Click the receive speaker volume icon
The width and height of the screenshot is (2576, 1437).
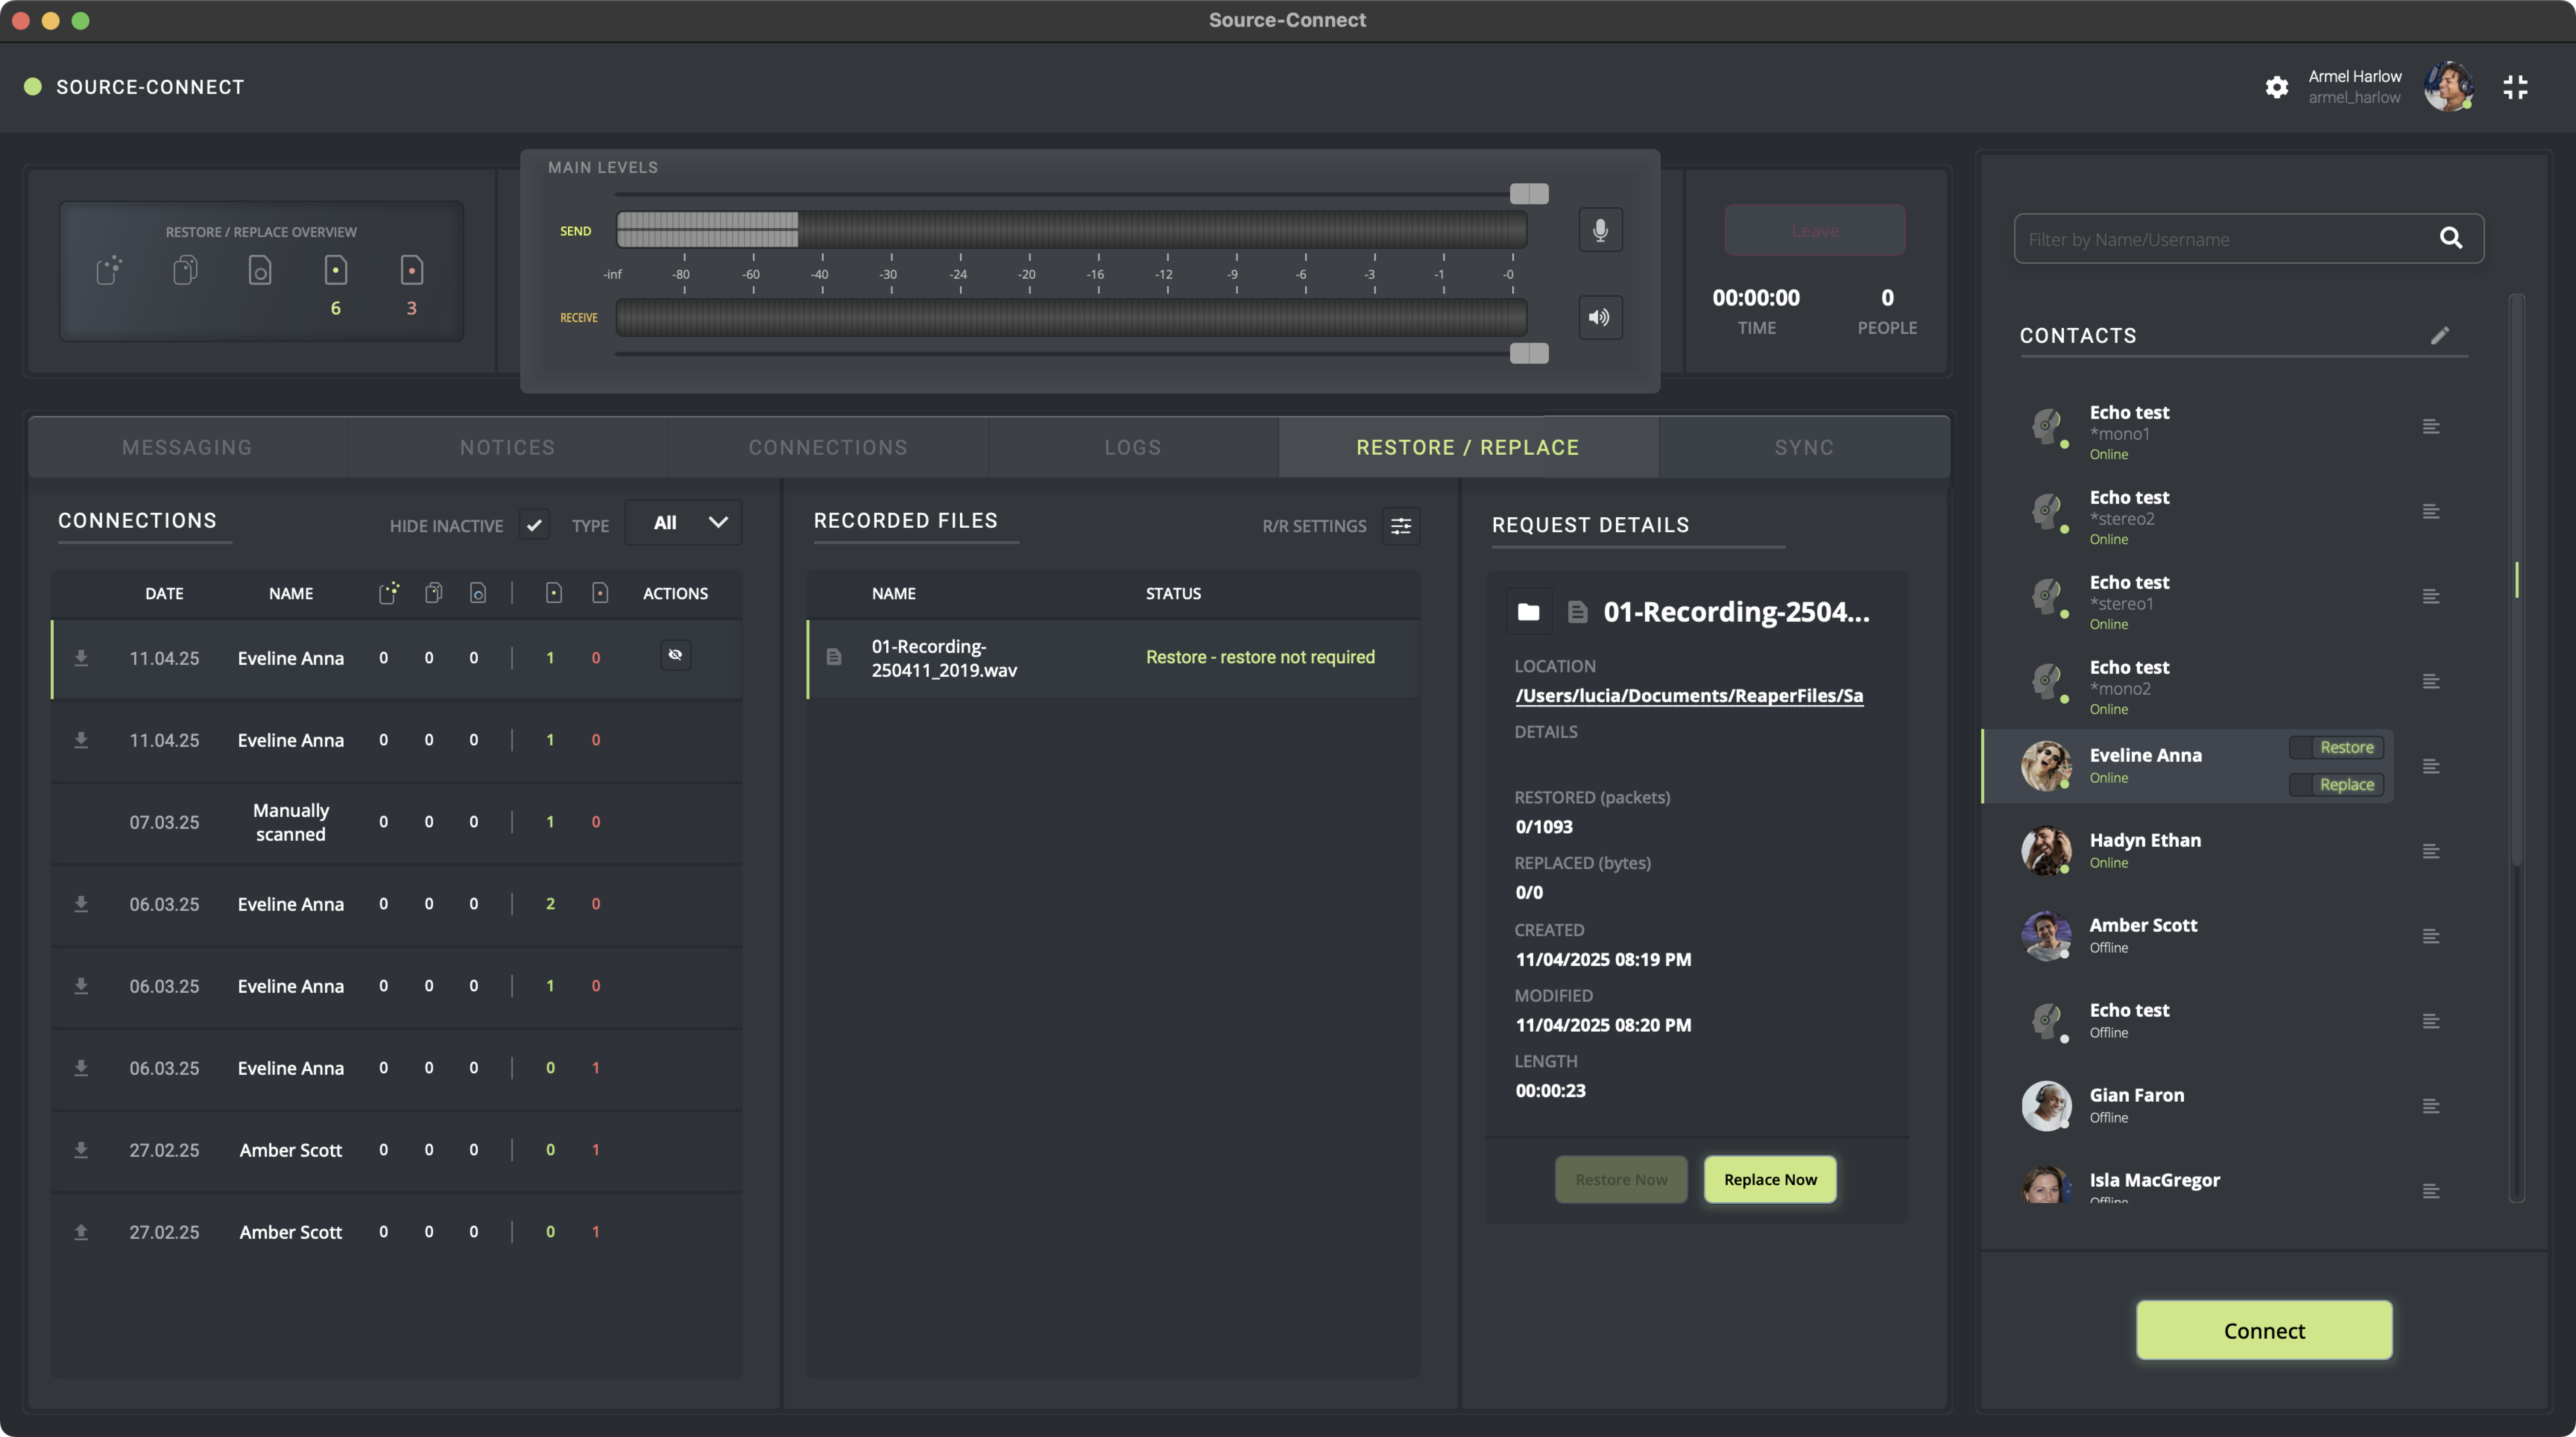1600,317
